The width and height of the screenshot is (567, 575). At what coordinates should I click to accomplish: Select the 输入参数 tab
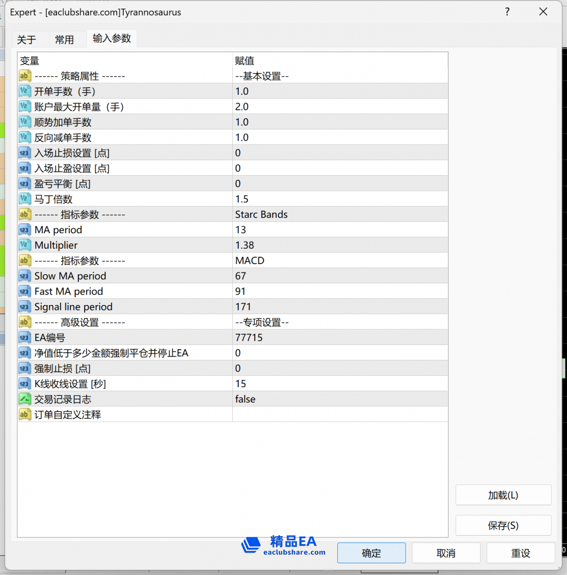point(111,39)
